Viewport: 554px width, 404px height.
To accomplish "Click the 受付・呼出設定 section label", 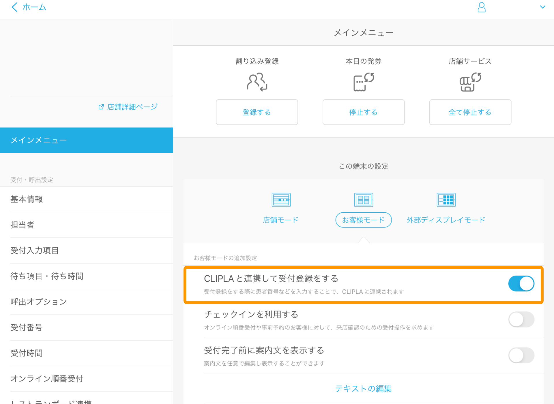I will click(x=32, y=180).
